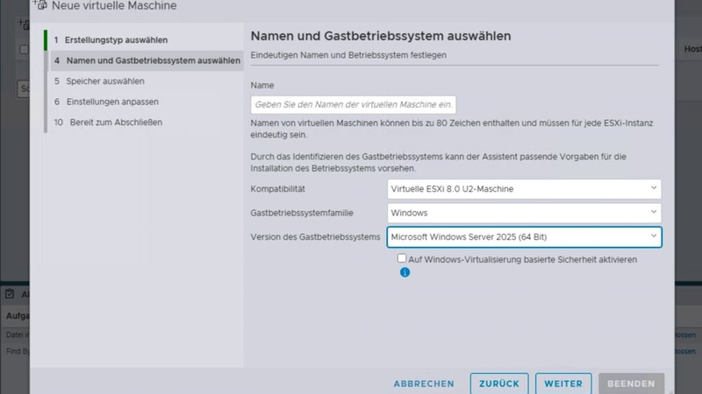Click the Host column header in background
Viewport: 702px width, 394px height.
(x=691, y=50)
